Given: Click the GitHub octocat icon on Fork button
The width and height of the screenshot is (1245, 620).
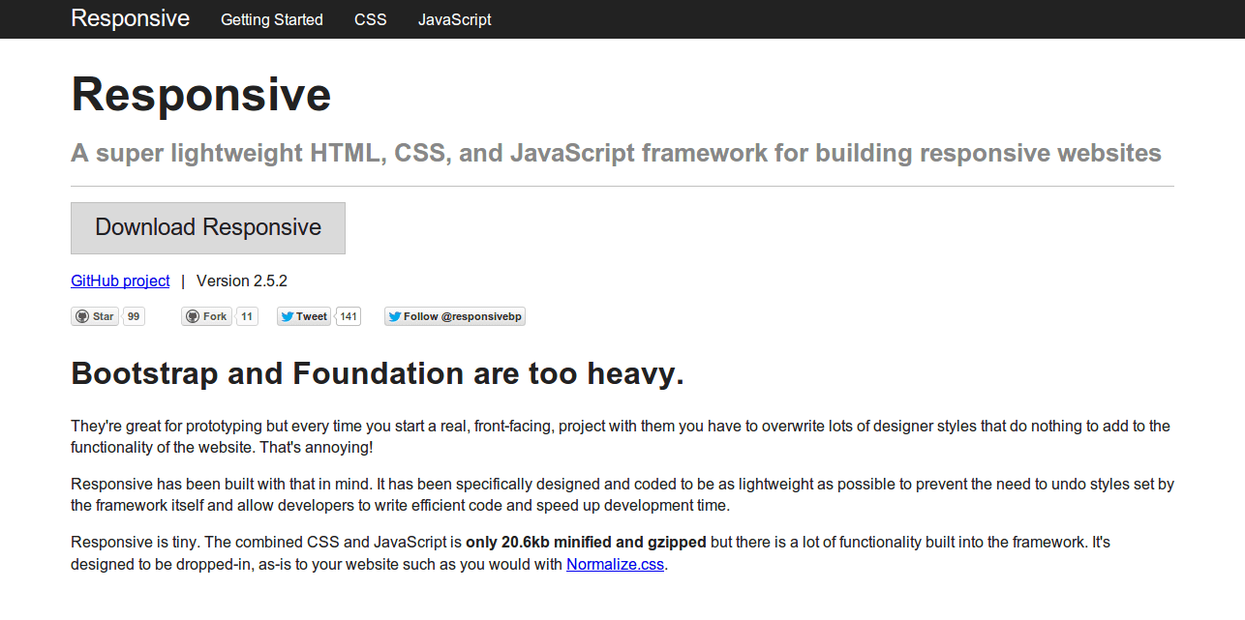Looking at the screenshot, I should coord(193,316).
